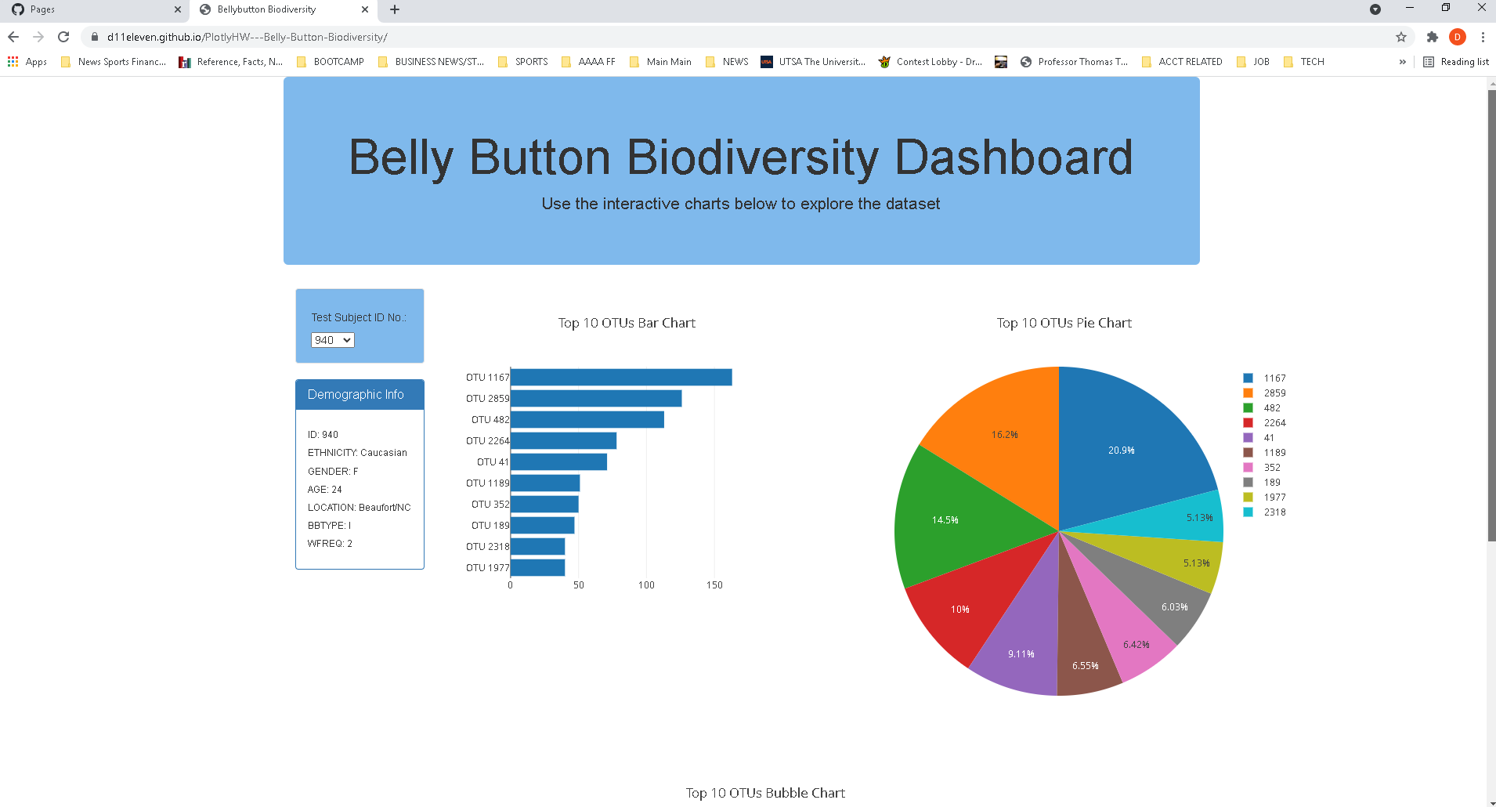Expand the bookmarks overflow chevron
The image size is (1496, 807).
pyautogui.click(x=1401, y=61)
